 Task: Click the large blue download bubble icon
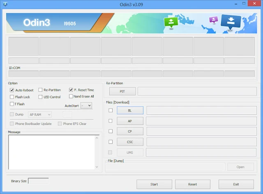coord(231,22)
